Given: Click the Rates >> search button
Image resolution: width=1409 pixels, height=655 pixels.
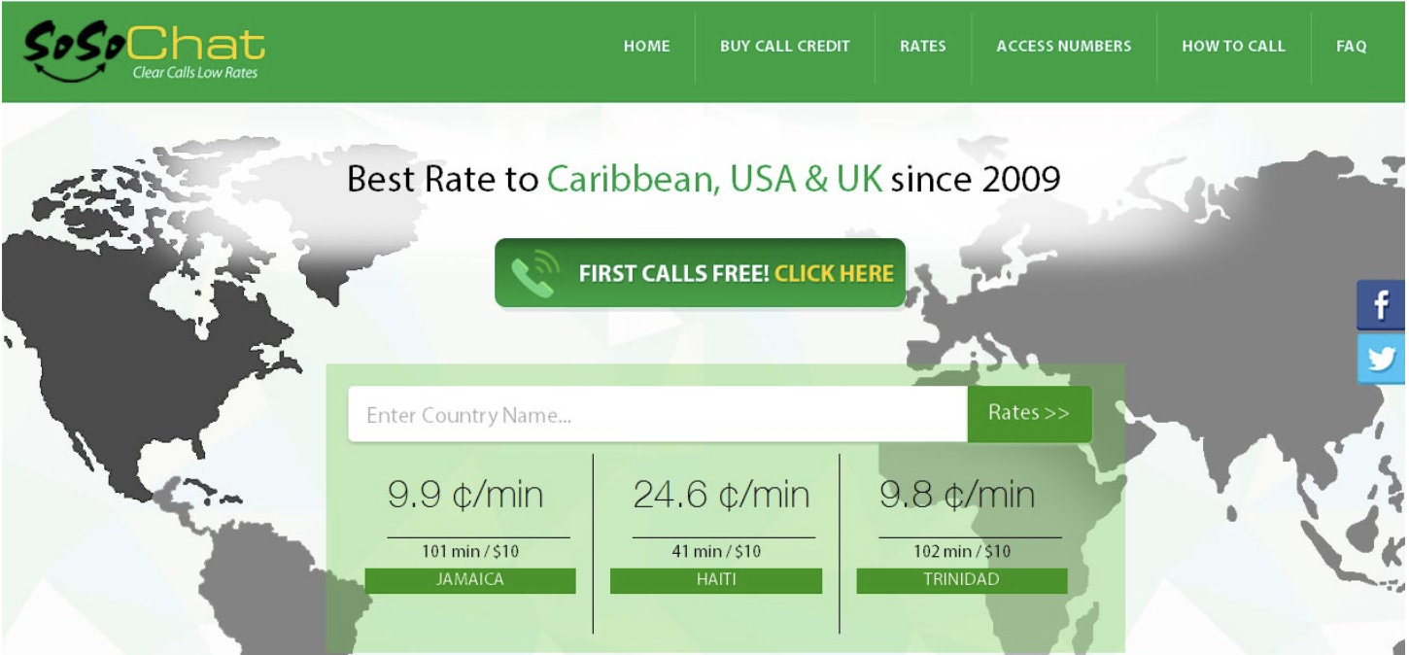Looking at the screenshot, I should click(x=1029, y=413).
